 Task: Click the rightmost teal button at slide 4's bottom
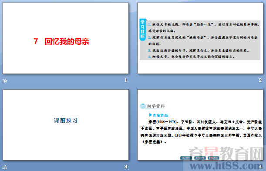[213, 158]
